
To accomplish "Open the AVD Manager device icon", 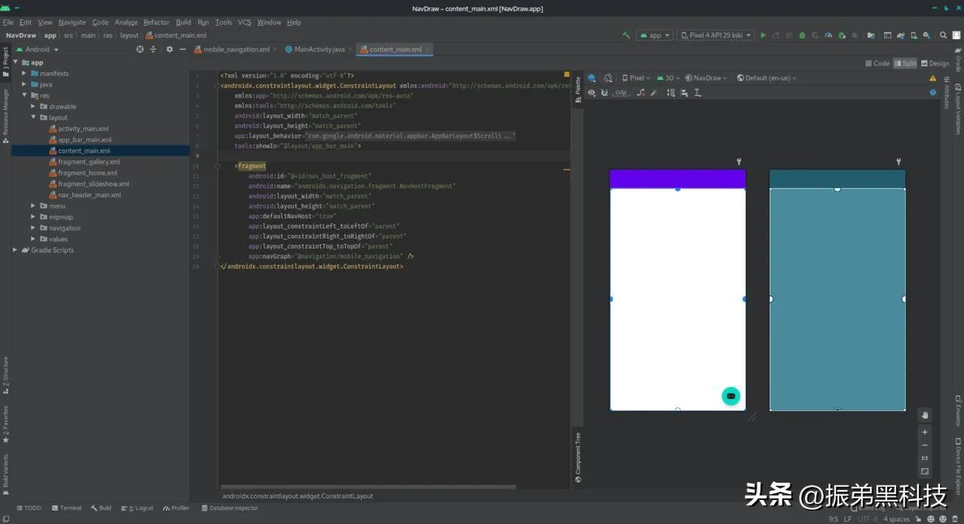I will pos(914,35).
